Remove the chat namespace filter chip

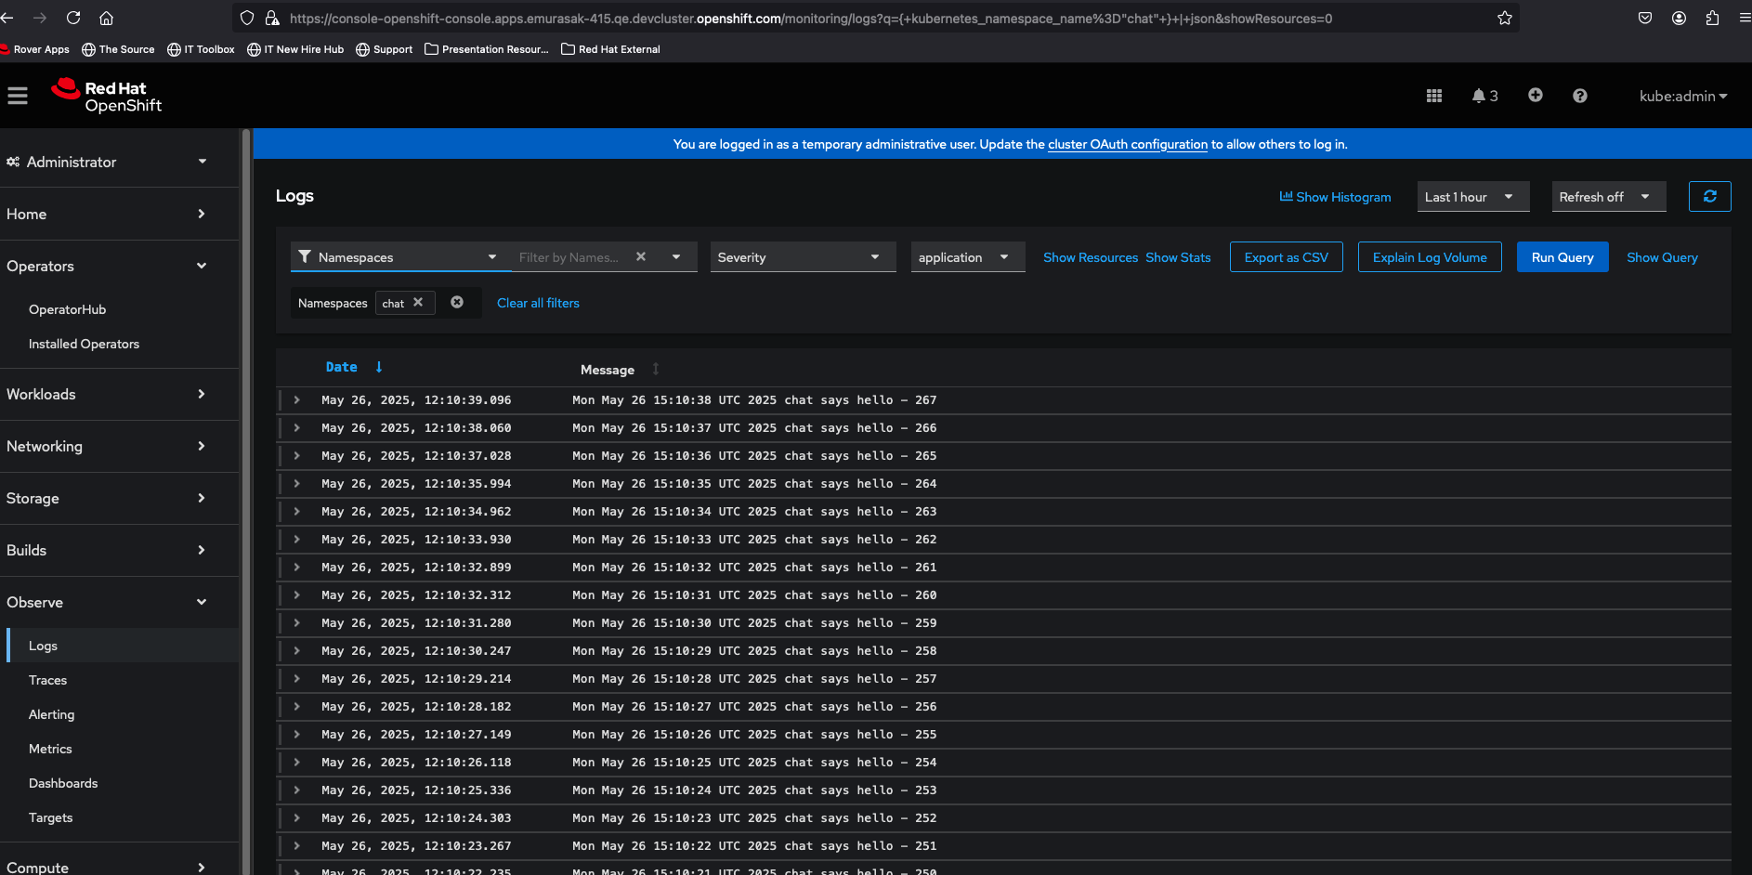418,303
